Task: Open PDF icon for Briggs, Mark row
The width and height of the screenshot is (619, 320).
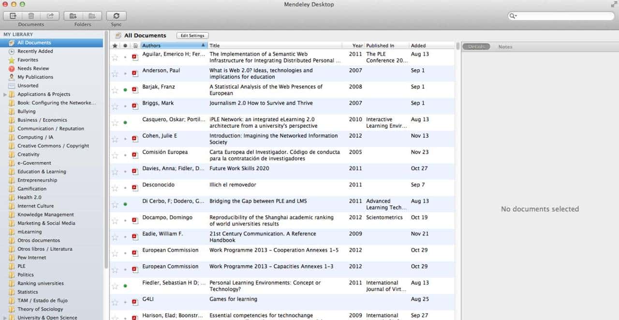Action: pos(135,106)
